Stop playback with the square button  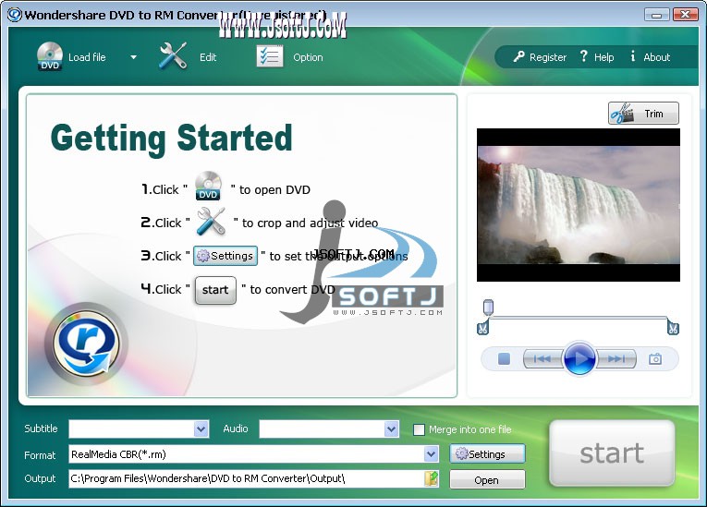click(504, 358)
